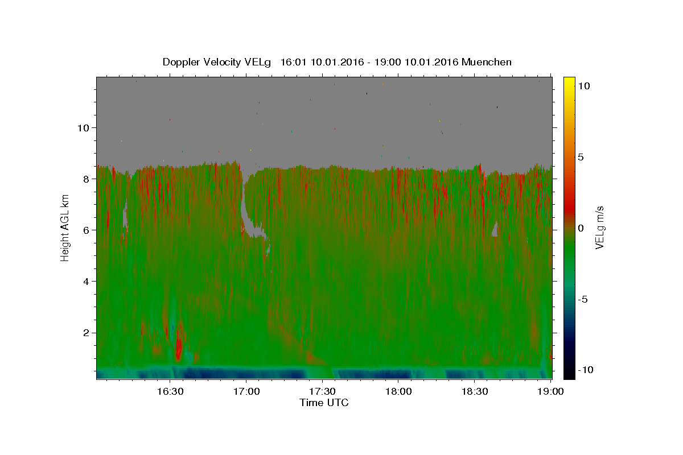Click the 'Muenchen' location text in title
Viewport: 683px width, 455px height.
487,62
